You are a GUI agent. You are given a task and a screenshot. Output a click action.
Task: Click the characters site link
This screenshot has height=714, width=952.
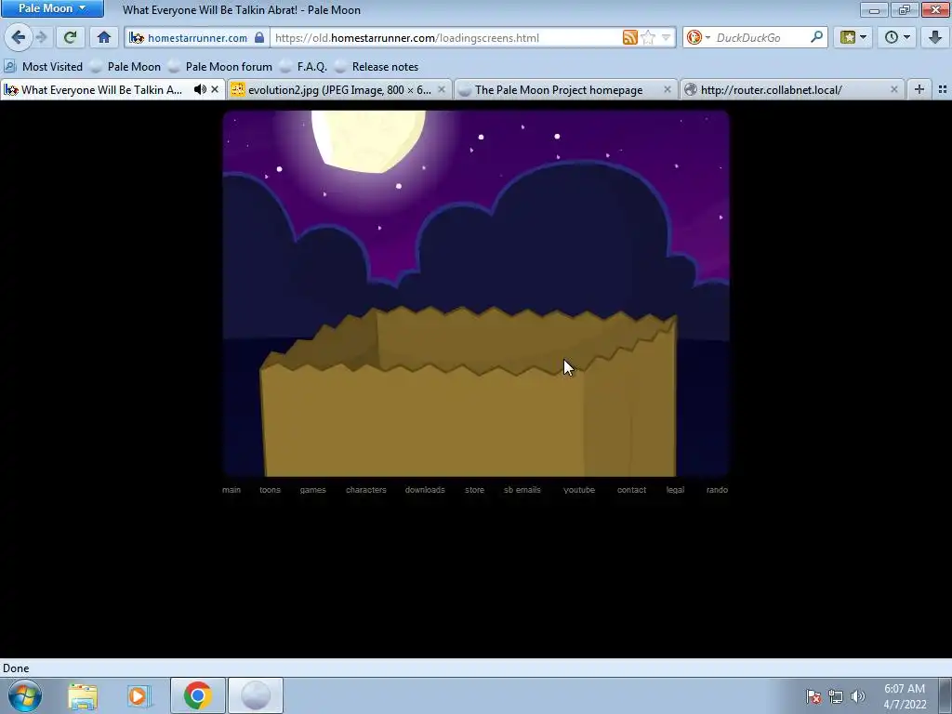click(366, 490)
